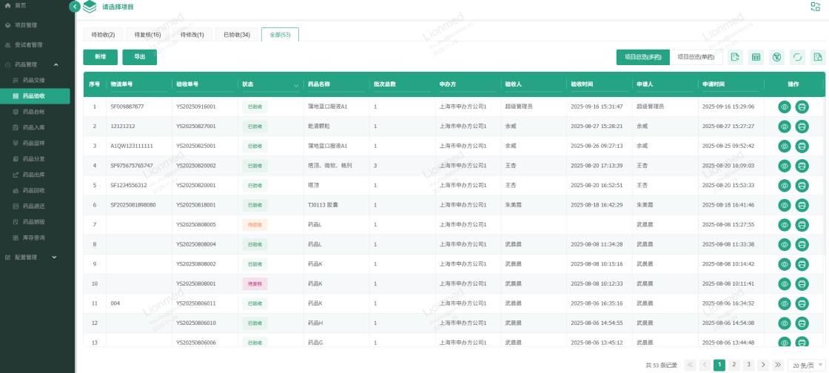The width and height of the screenshot is (829, 373).
Task: View details via eye icon for row 3
Action: [785, 146]
